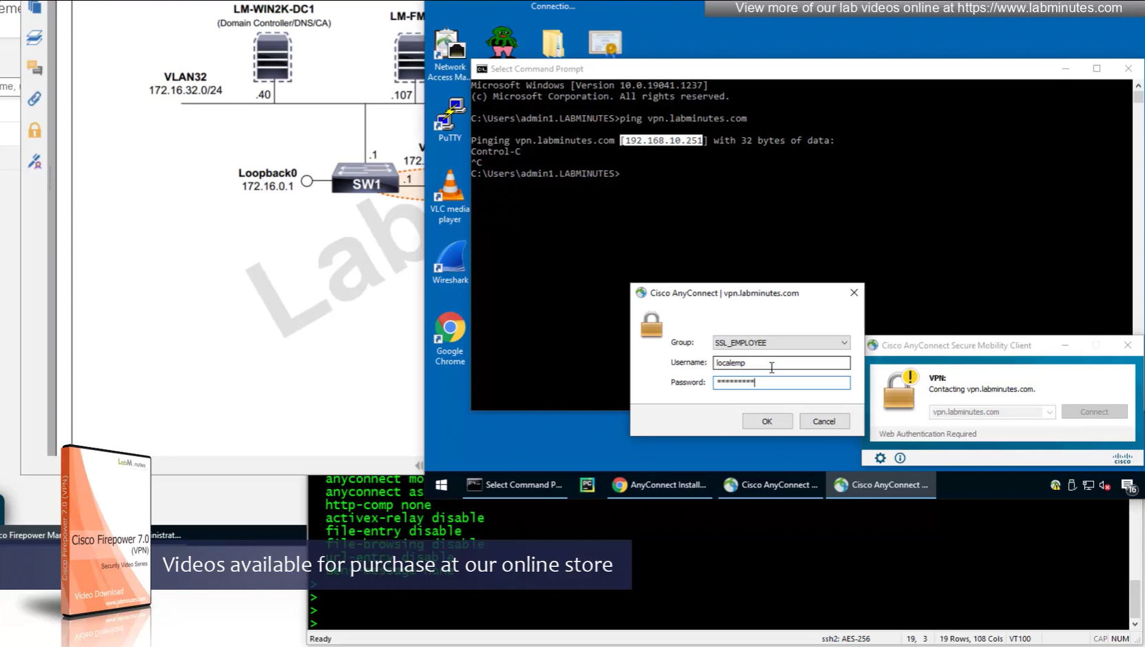The image size is (1145, 647).
Task: Click the Command Prompt vertical scrollbar
Action: 1137,241
